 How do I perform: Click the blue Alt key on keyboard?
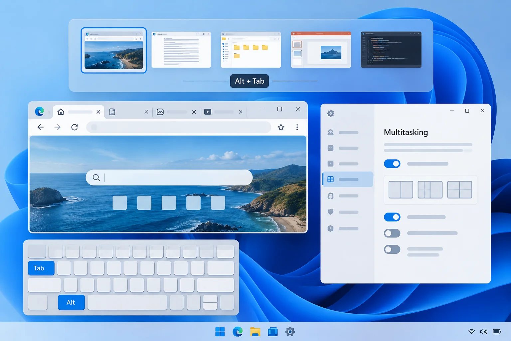(x=71, y=302)
